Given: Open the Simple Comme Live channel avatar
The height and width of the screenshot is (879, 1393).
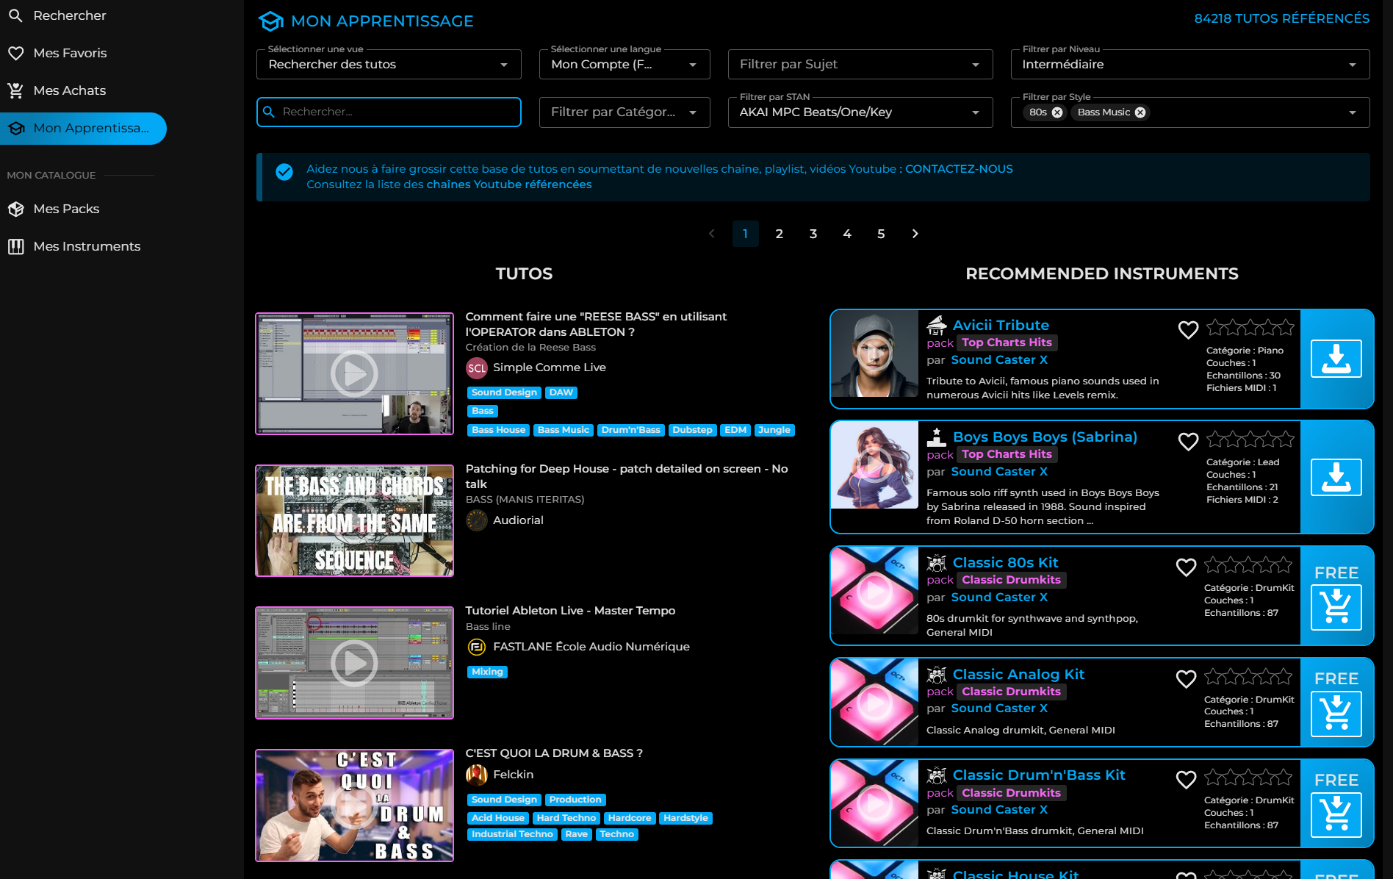Looking at the screenshot, I should point(477,368).
